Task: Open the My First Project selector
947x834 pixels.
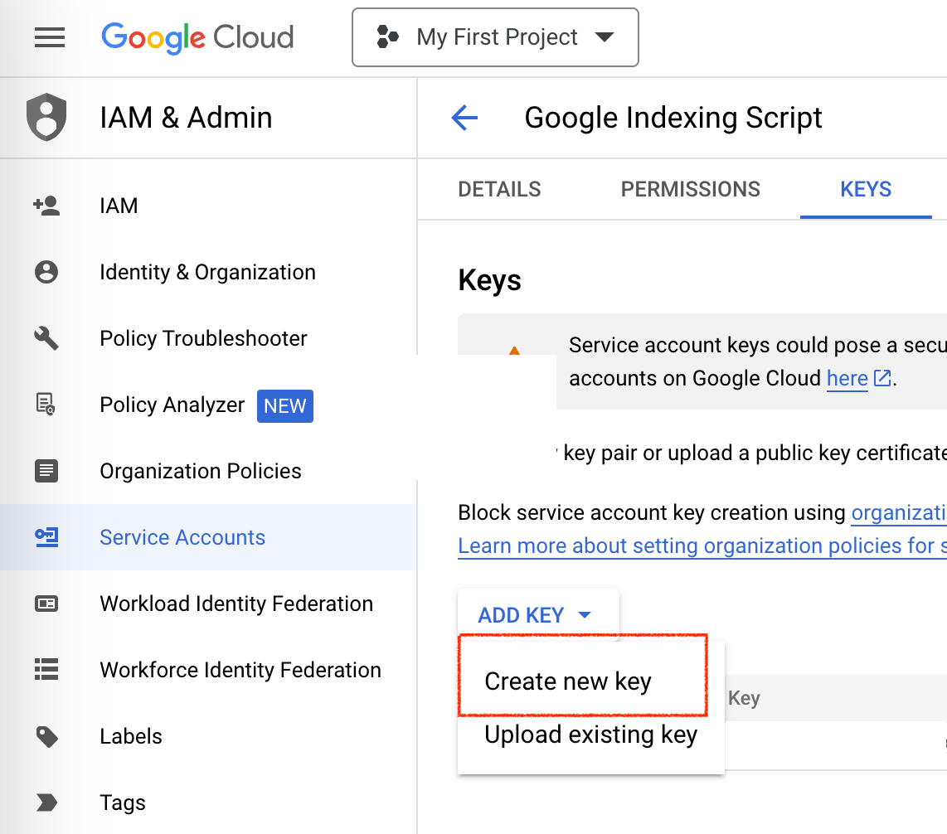Action: pyautogui.click(x=495, y=37)
